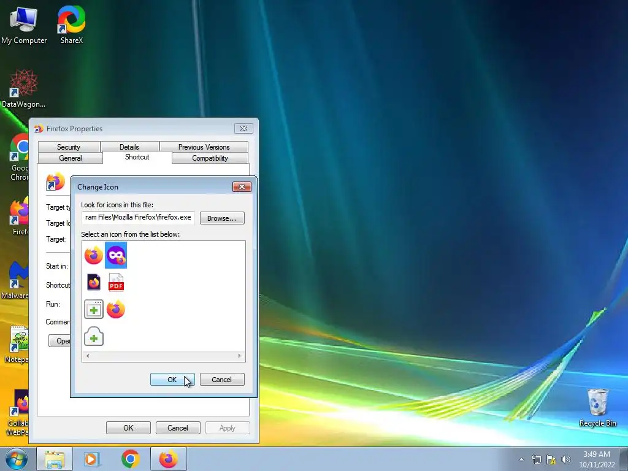Click the network tray icon
Viewport: 628px width, 471px height.
[536, 459]
